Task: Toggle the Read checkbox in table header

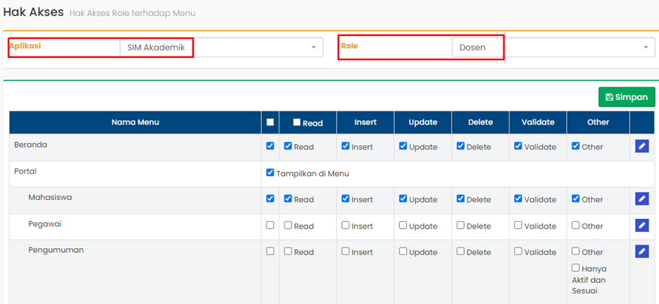Action: coord(297,122)
